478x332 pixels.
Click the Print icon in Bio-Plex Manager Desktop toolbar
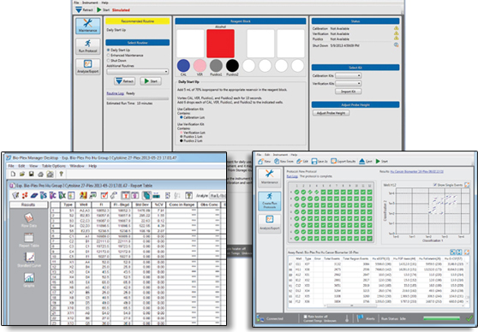click(x=40, y=174)
